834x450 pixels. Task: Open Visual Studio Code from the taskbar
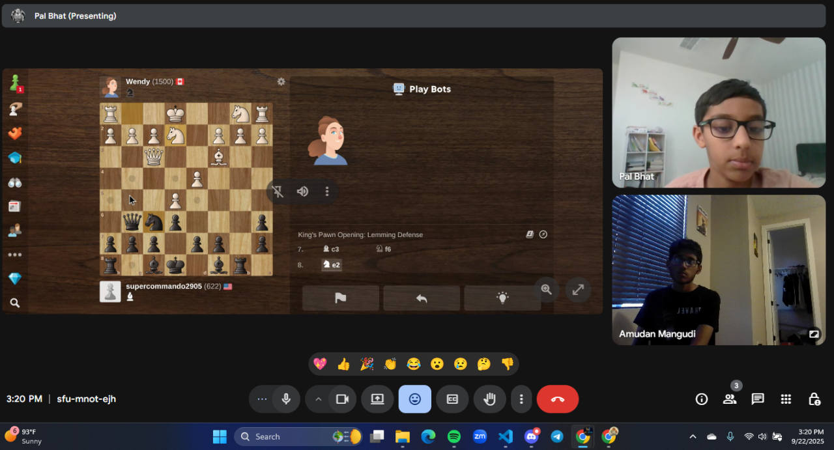506,436
